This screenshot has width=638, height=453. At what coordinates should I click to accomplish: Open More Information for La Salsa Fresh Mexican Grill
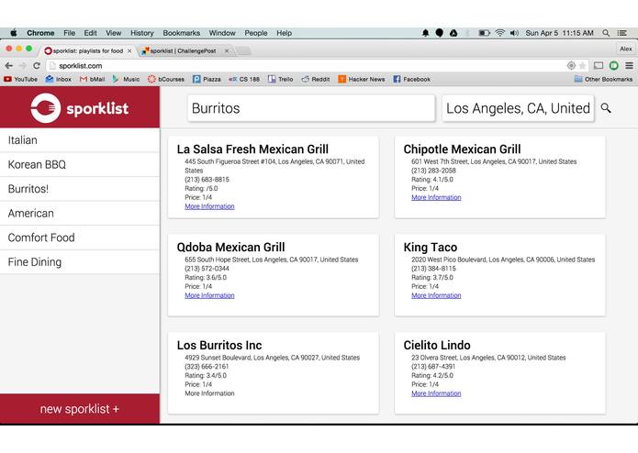pos(209,206)
